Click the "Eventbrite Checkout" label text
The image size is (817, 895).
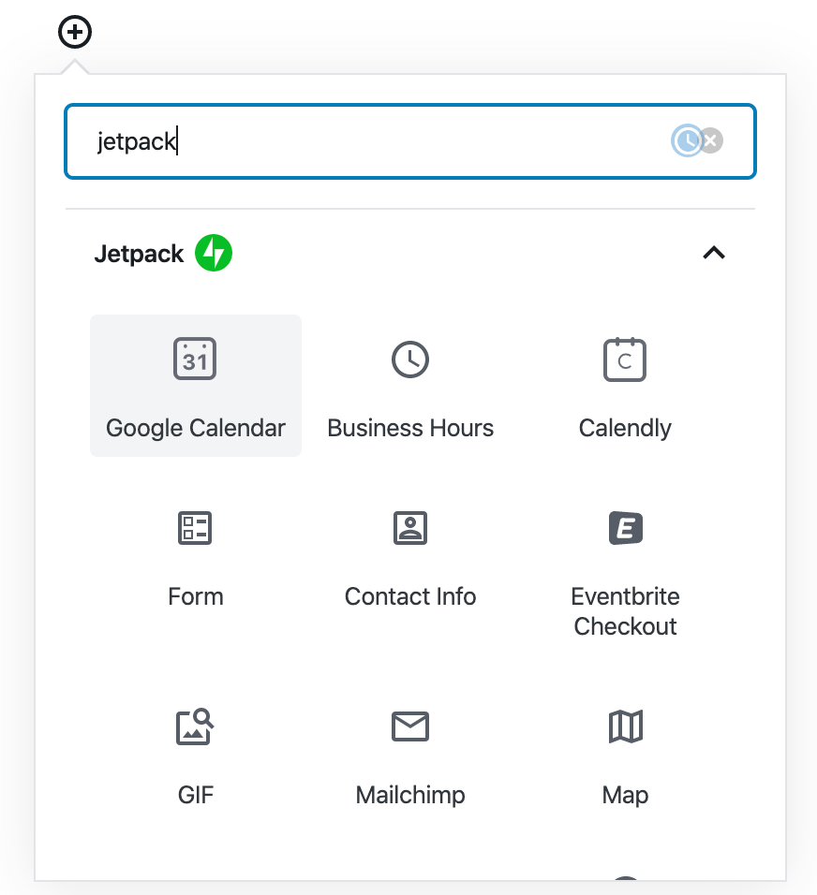point(625,611)
